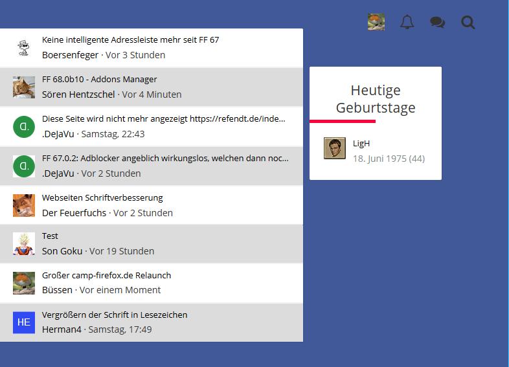Open thread 'FF 67.0.2: Adblocker angeblich wirkungslos'
The height and width of the screenshot is (367, 509).
[165, 159]
